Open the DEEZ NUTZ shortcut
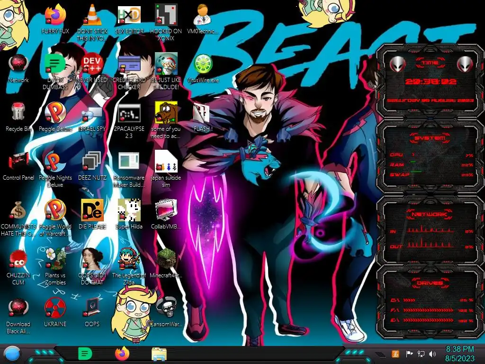 point(92,162)
